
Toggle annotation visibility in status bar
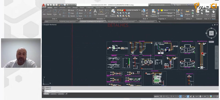click(x=188, y=96)
